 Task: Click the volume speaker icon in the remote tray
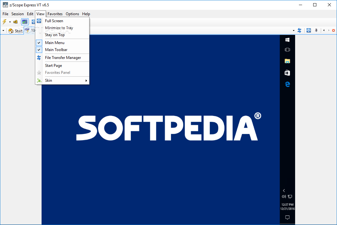[x=284, y=196]
